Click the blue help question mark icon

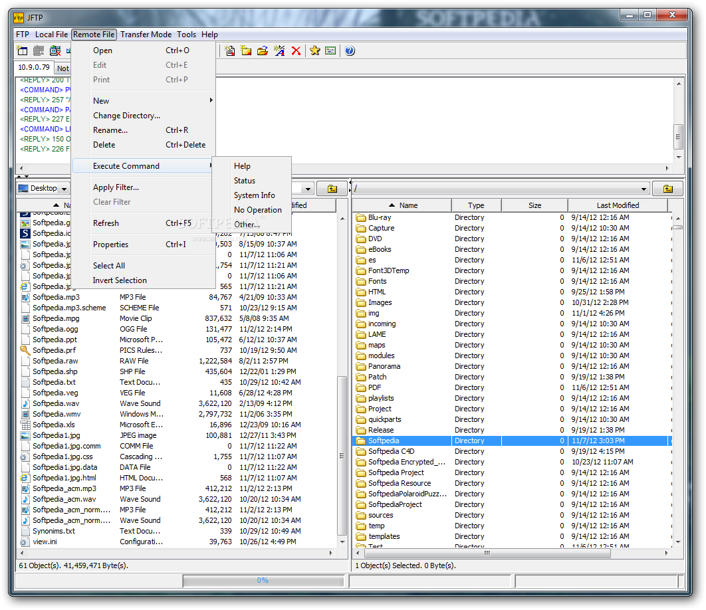350,51
